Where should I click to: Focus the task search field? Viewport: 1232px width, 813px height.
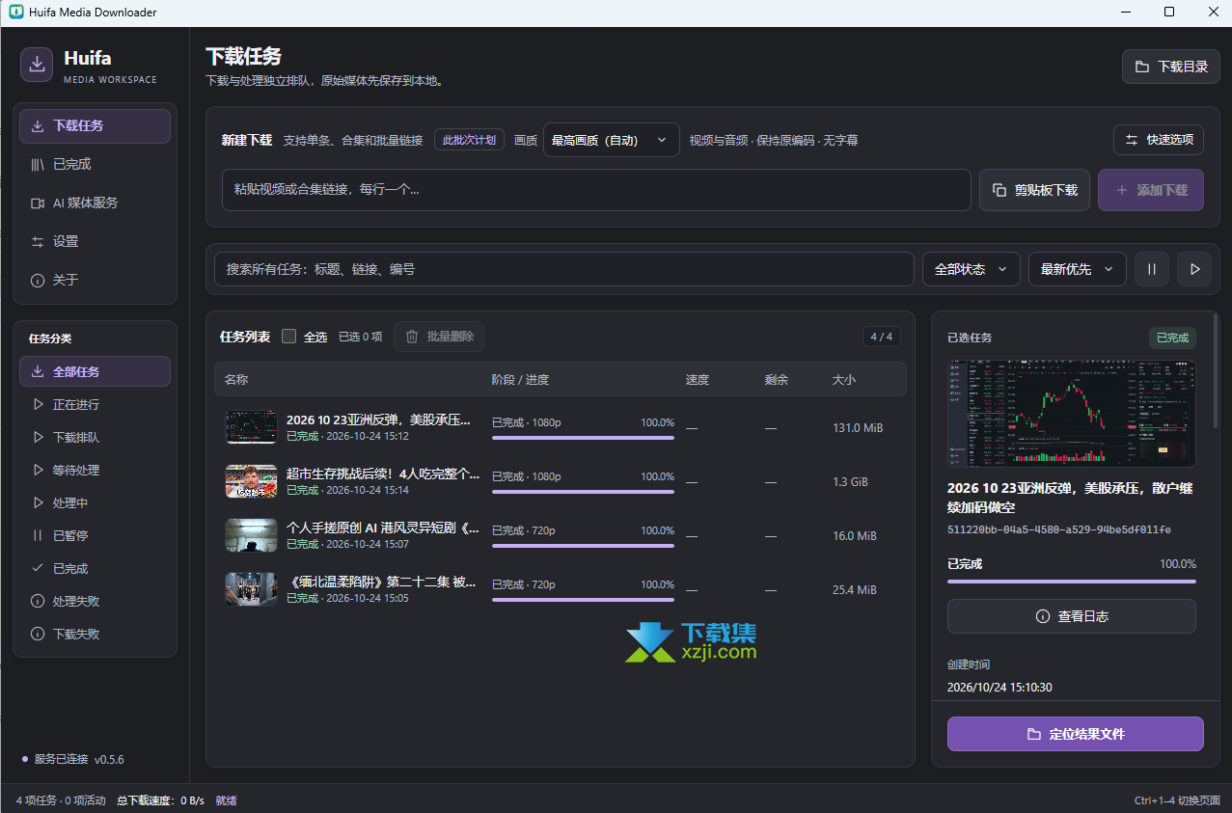(x=563, y=269)
